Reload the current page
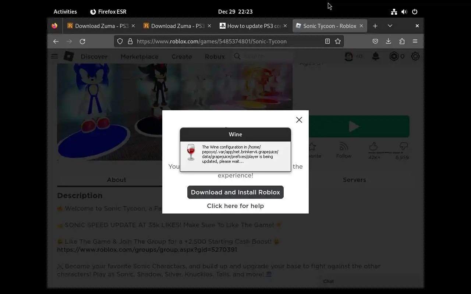Viewport: 471px width, 294px height. click(82, 41)
